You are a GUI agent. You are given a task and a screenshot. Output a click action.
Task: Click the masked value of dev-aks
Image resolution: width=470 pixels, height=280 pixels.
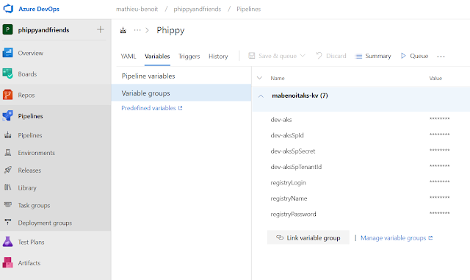[439, 118]
